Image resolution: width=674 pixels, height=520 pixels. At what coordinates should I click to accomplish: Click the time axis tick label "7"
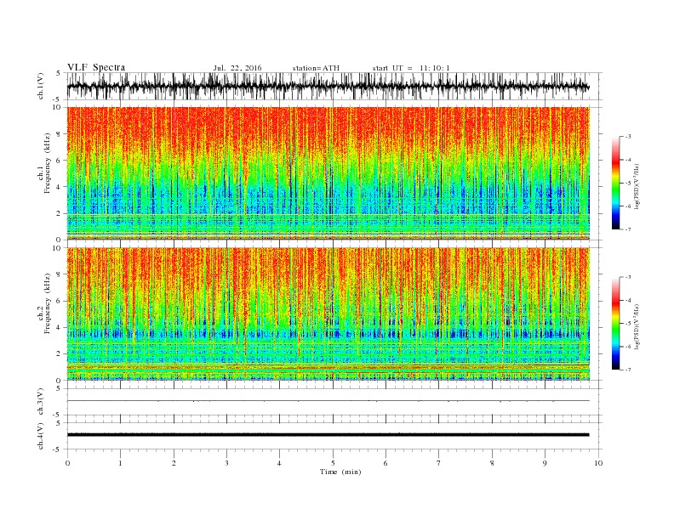click(438, 463)
